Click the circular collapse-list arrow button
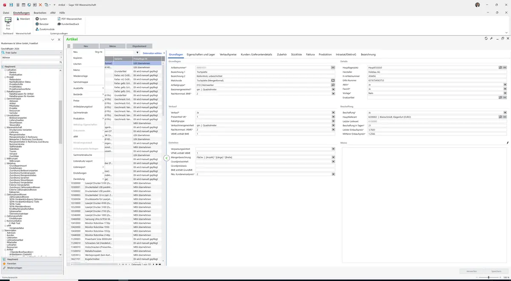Screen dimensions: 511x281 (167, 158)
